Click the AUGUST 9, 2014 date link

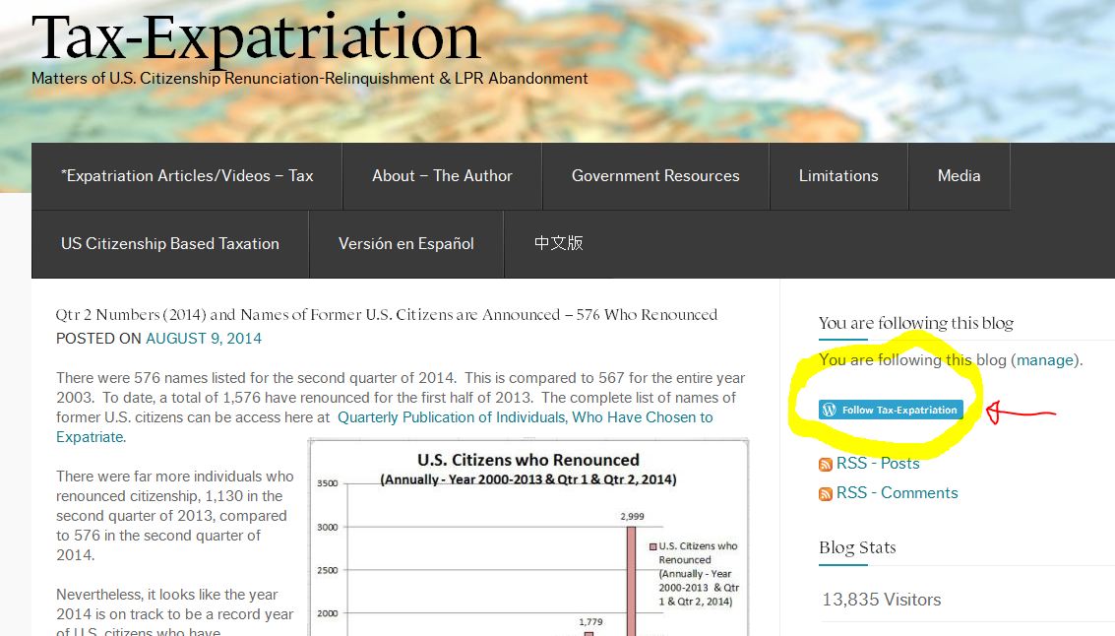pos(204,339)
